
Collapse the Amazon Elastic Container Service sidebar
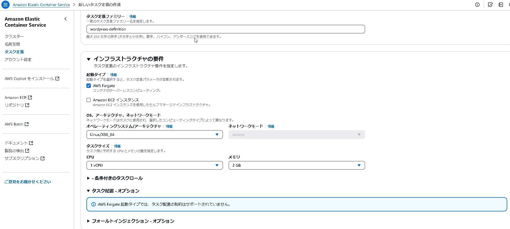tap(65, 19)
